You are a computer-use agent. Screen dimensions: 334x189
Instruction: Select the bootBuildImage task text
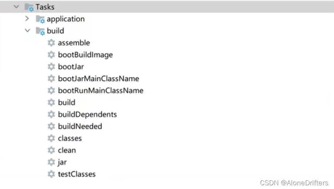86,55
